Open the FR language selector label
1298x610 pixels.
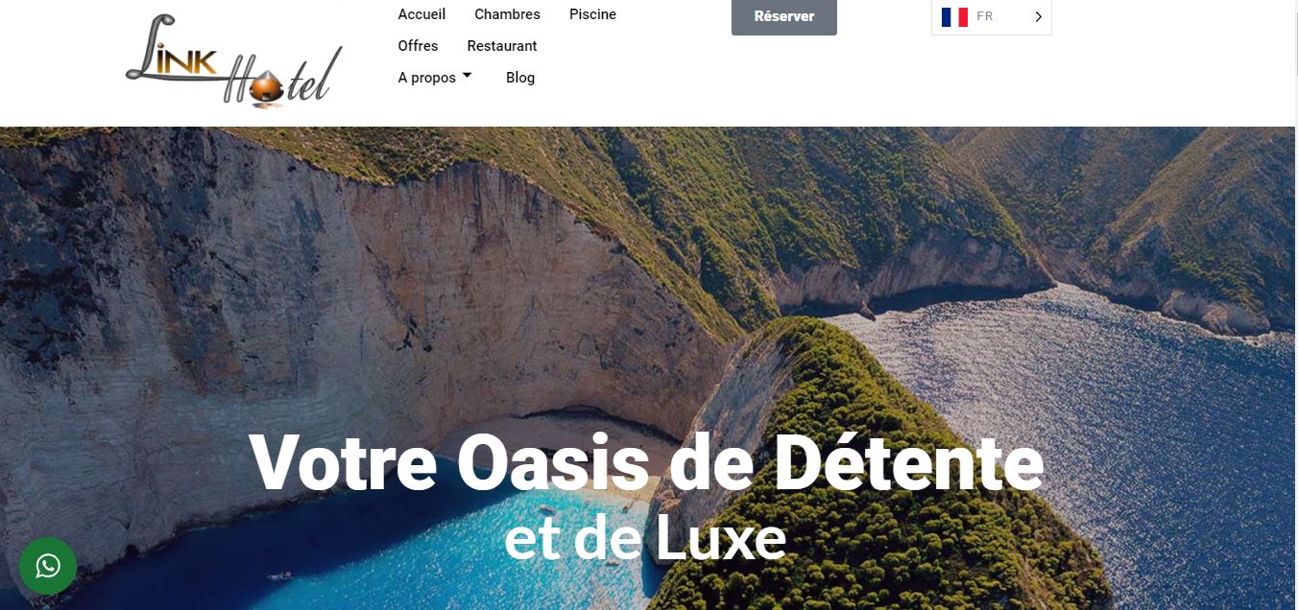coord(985,16)
